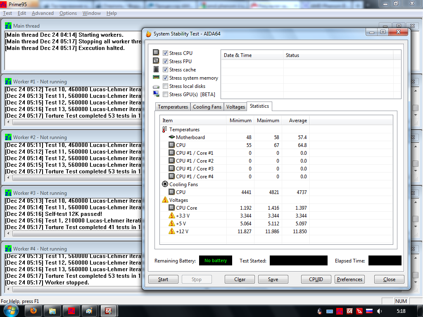Open the Options menu in Prime95

68,13
